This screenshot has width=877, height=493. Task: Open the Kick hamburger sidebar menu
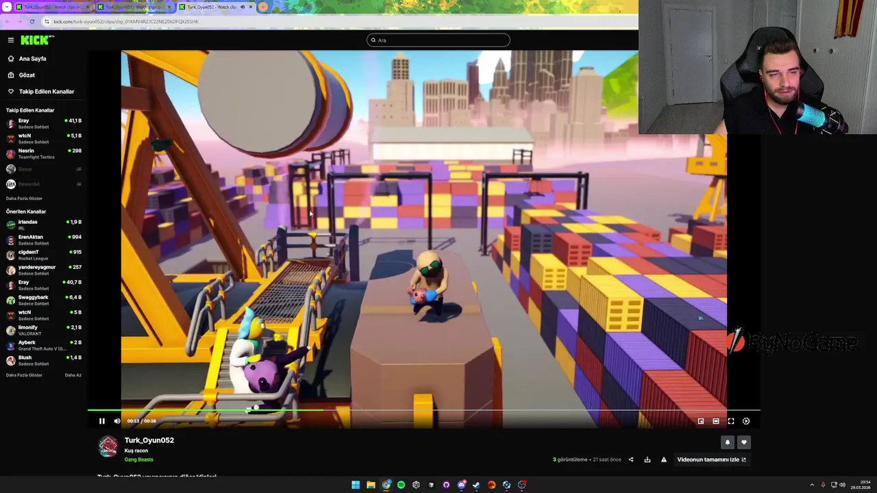[10, 40]
